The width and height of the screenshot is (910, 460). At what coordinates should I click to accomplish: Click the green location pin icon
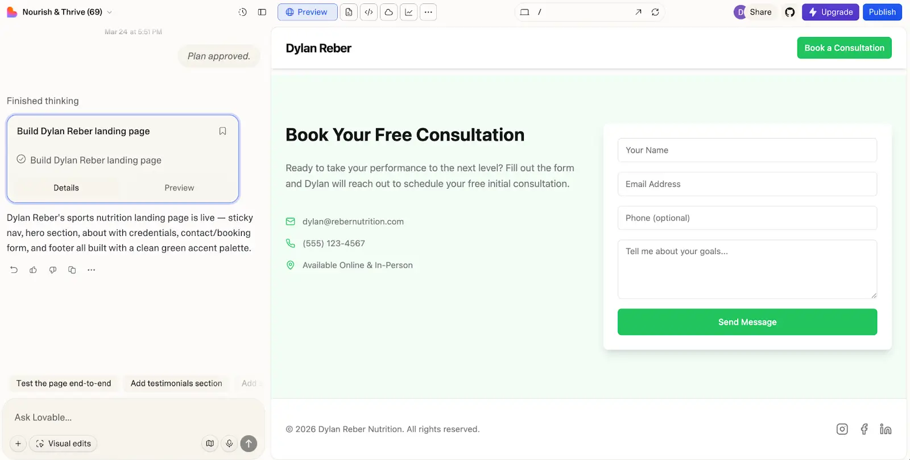pos(291,265)
